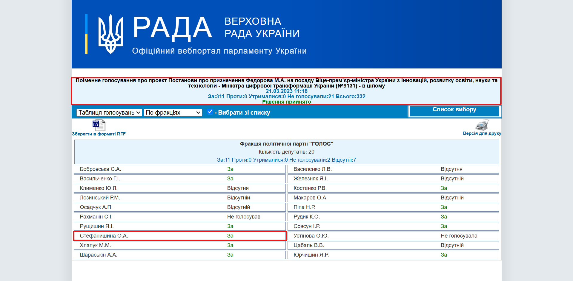The image size is (573, 281).
Task: Click 'Відсутня' status next to Клименко
Action: click(238, 188)
